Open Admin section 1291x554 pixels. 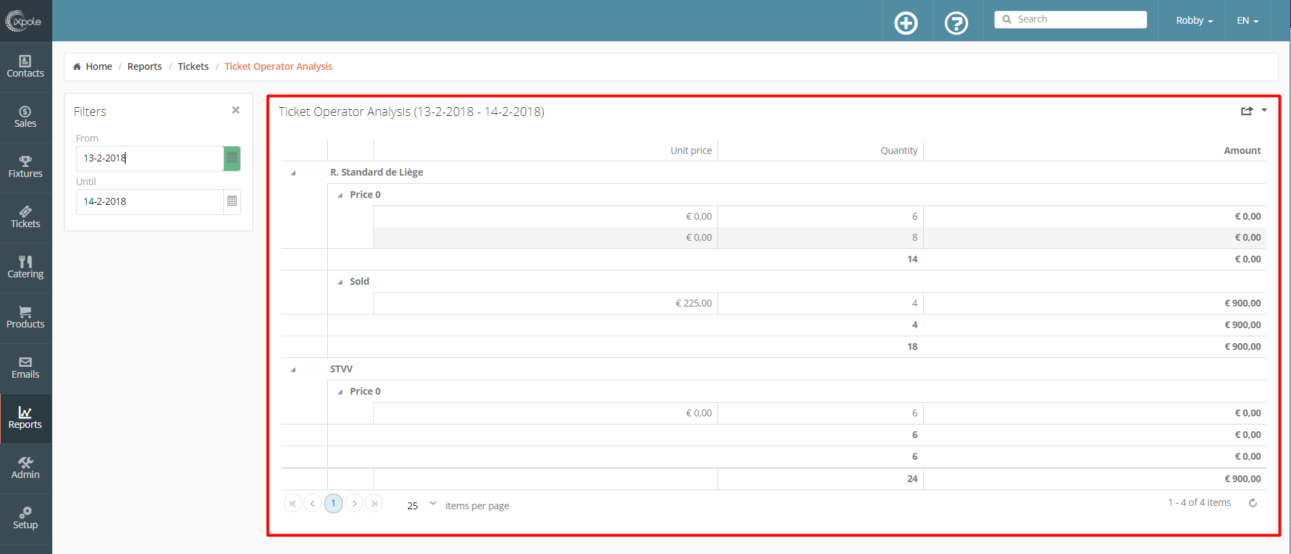[x=25, y=469]
